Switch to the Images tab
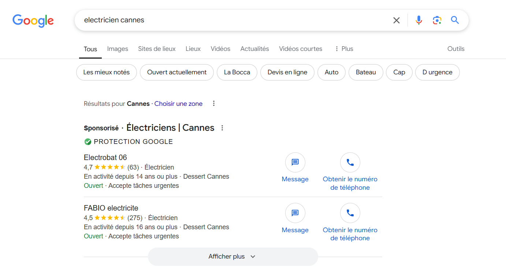The width and height of the screenshot is (506, 271). click(x=118, y=49)
